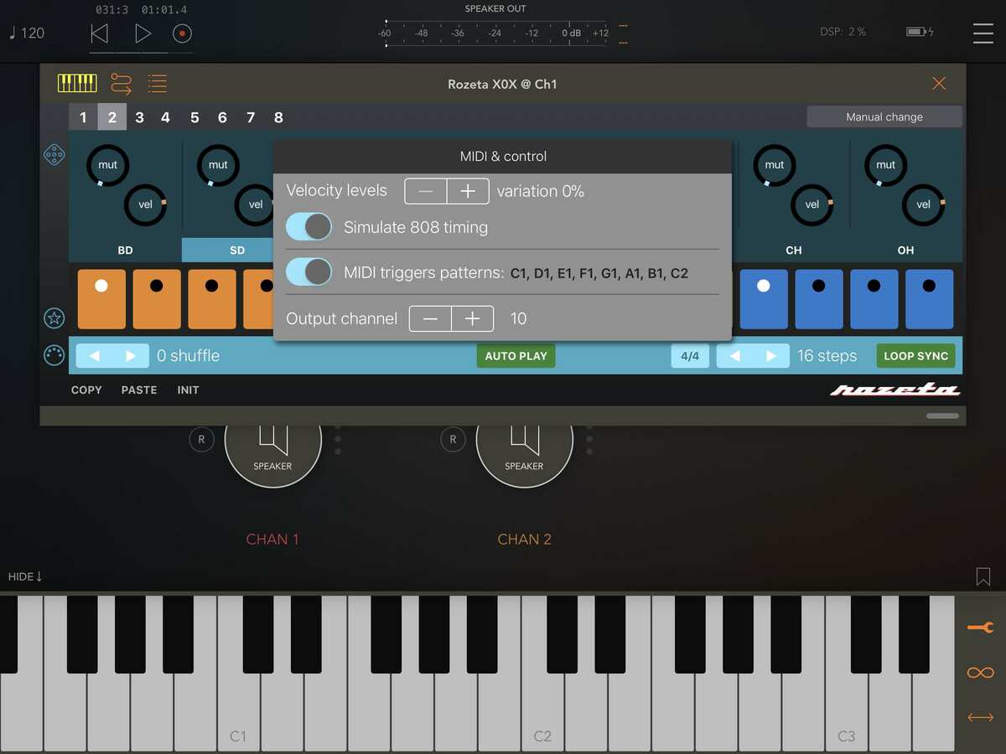Select pattern 2
The height and width of the screenshot is (754, 1006).
(x=112, y=117)
